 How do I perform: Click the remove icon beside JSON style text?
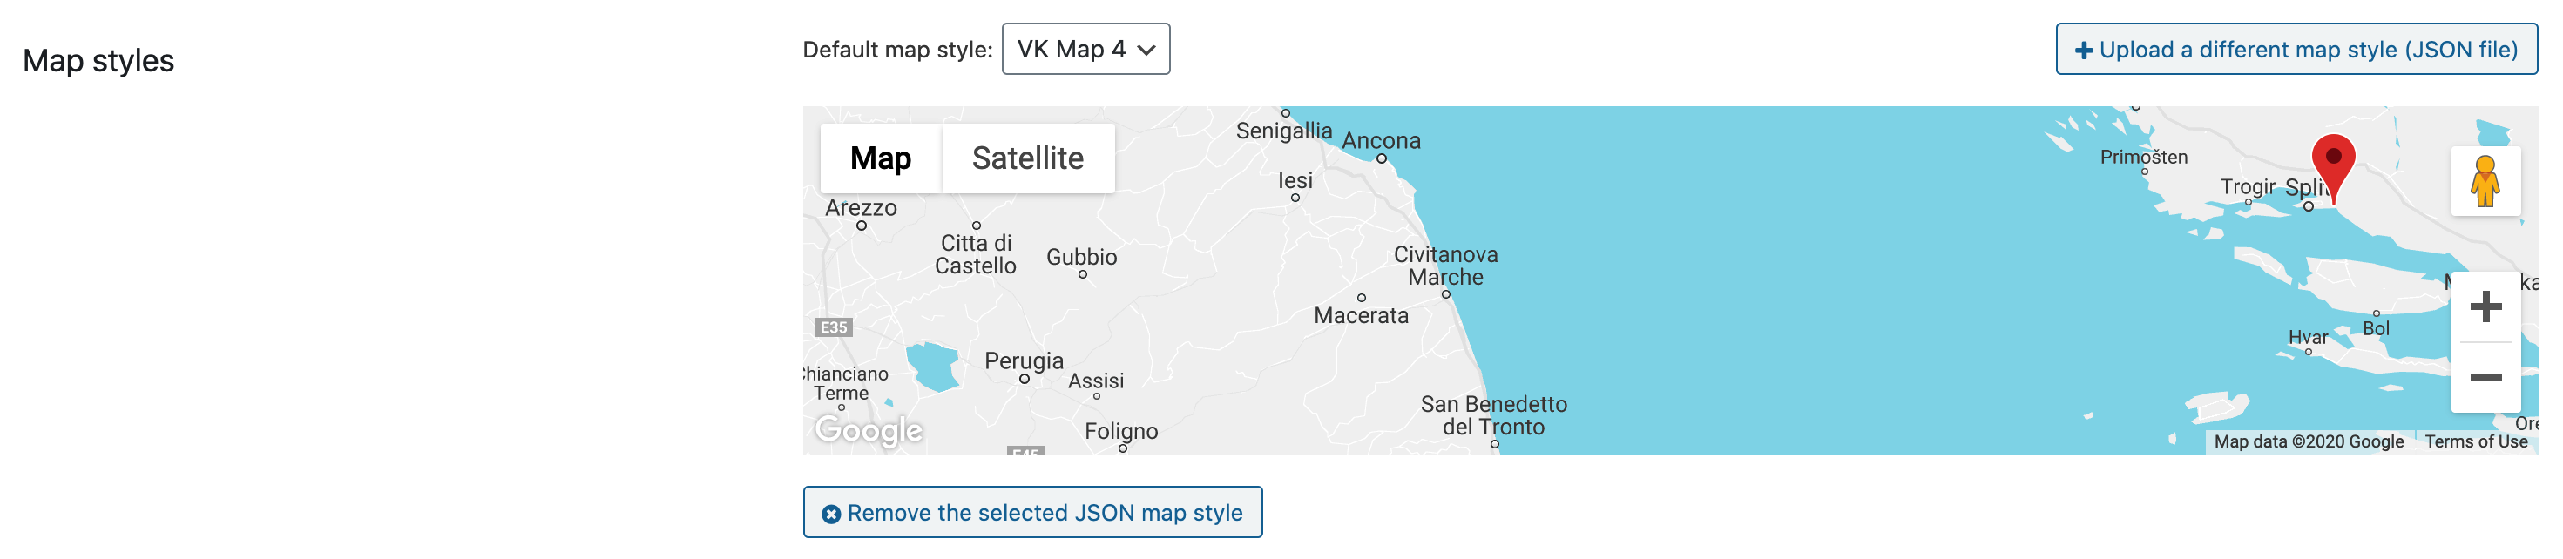pyautogui.click(x=831, y=513)
